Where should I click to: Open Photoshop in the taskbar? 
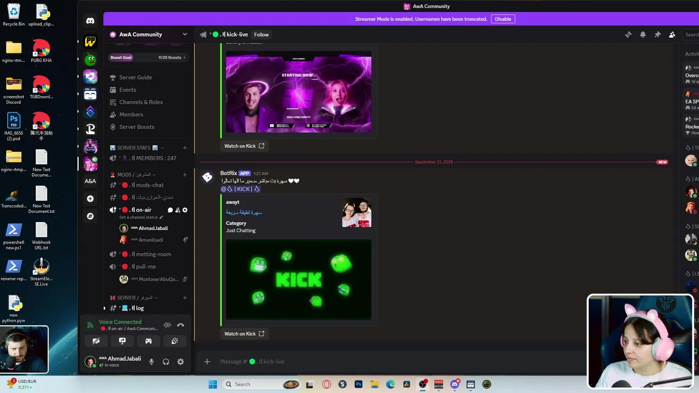pyautogui.click(x=358, y=384)
